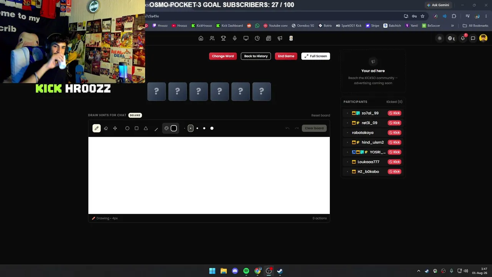
Task: Show the Kicked (0) list
Action: pyautogui.click(x=394, y=102)
